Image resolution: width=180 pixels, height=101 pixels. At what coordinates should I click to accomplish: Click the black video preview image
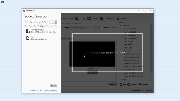(92, 54)
